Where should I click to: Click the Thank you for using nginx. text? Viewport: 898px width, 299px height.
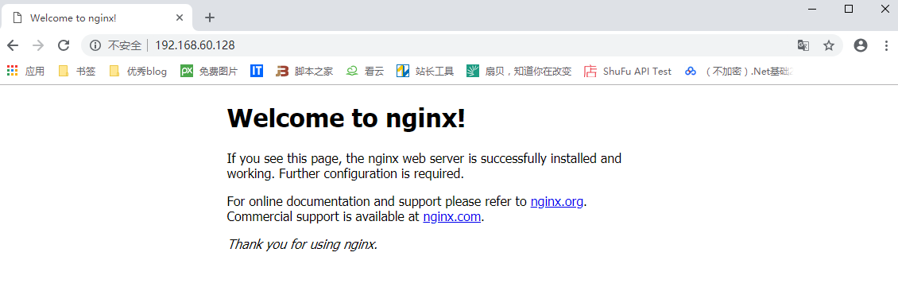pyautogui.click(x=303, y=245)
